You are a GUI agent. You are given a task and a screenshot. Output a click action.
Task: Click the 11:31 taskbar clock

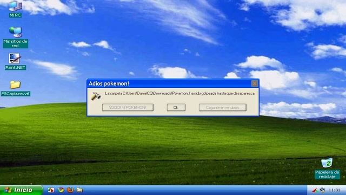coord(335,190)
